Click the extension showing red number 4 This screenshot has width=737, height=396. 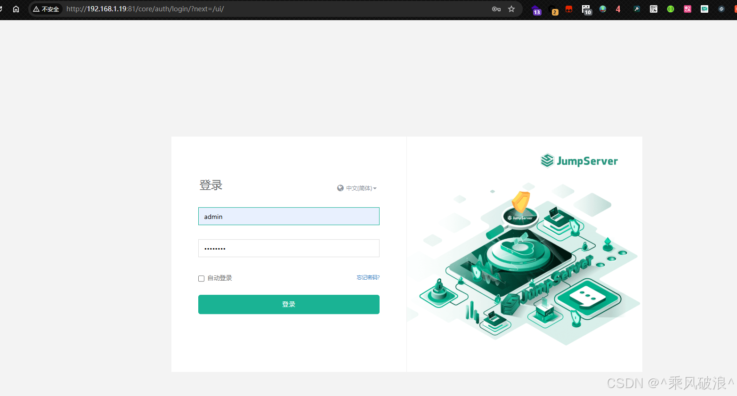pyautogui.click(x=618, y=8)
